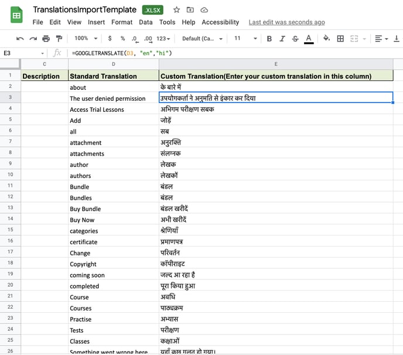Check the cloud document status icon
The image size is (403, 355).
(x=204, y=10)
